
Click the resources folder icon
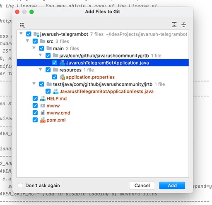(55, 70)
